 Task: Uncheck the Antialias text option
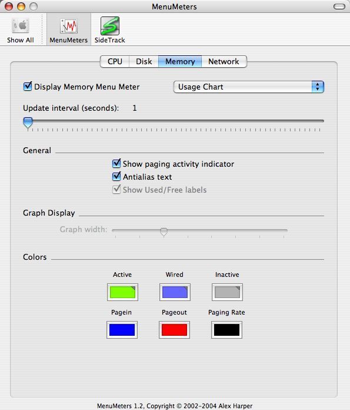tap(116, 177)
